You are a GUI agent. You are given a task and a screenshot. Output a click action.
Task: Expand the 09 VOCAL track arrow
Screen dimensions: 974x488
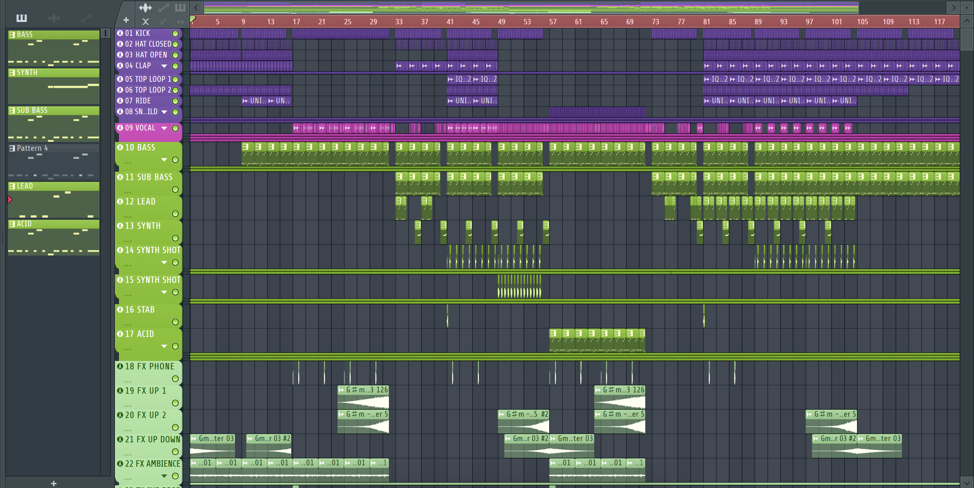pyautogui.click(x=164, y=128)
